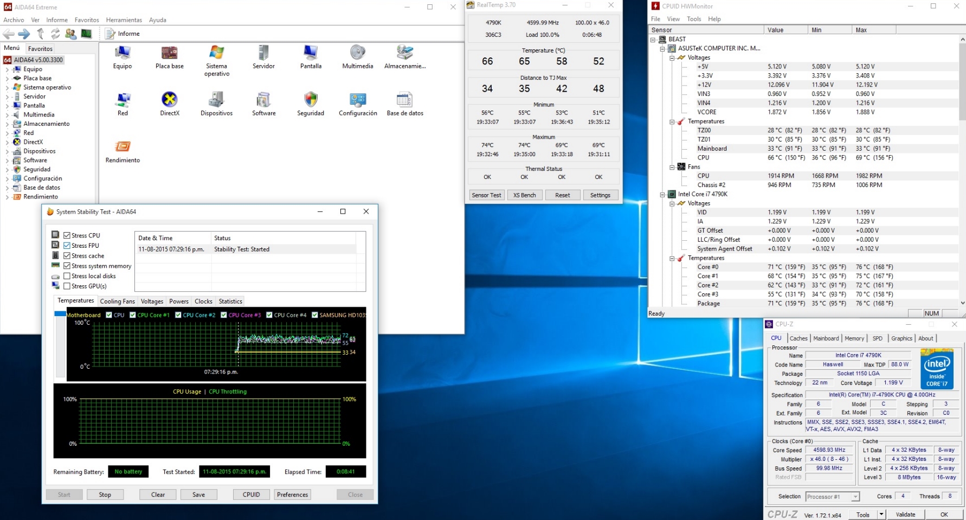Click the Stop button in Stability Test
The image size is (966, 520).
coord(105,495)
